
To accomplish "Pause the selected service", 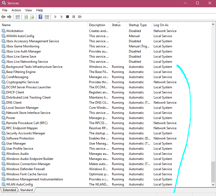I will (74, 17).
